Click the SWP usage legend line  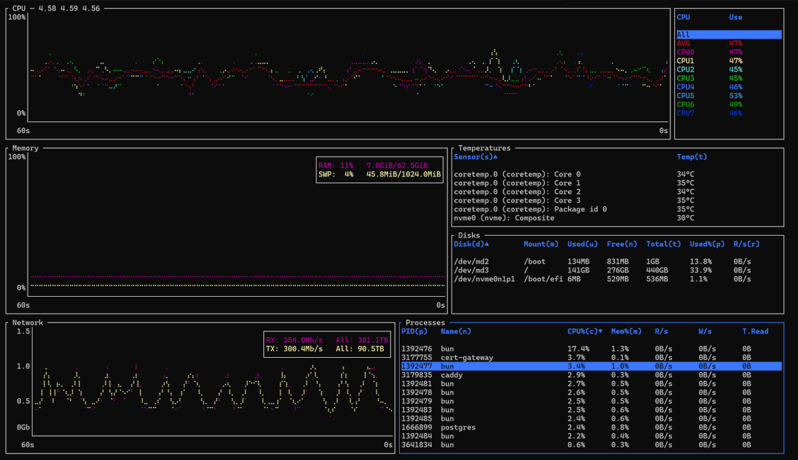point(379,174)
